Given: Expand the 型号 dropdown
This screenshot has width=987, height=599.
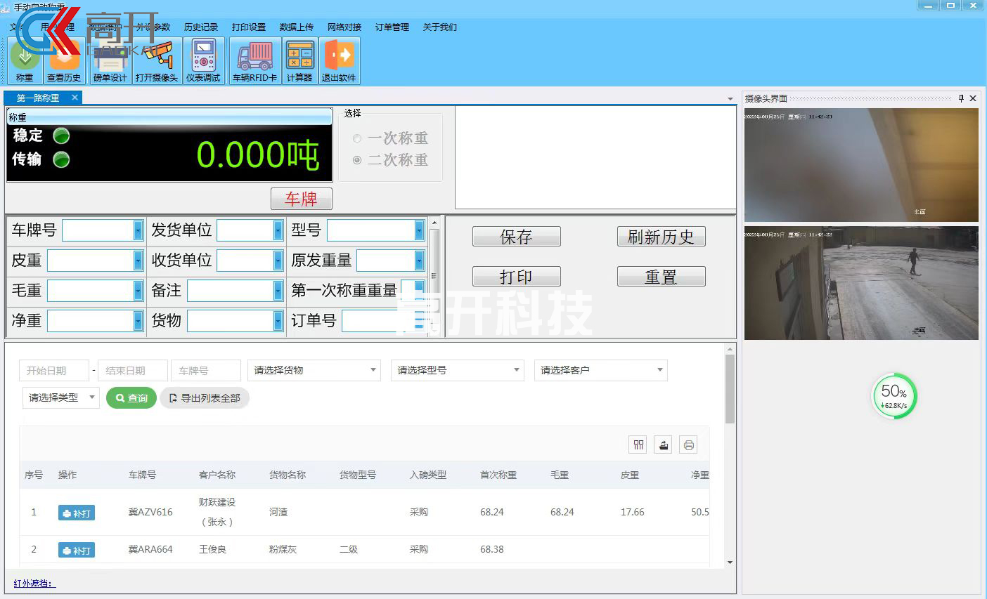Looking at the screenshot, I should (x=419, y=230).
